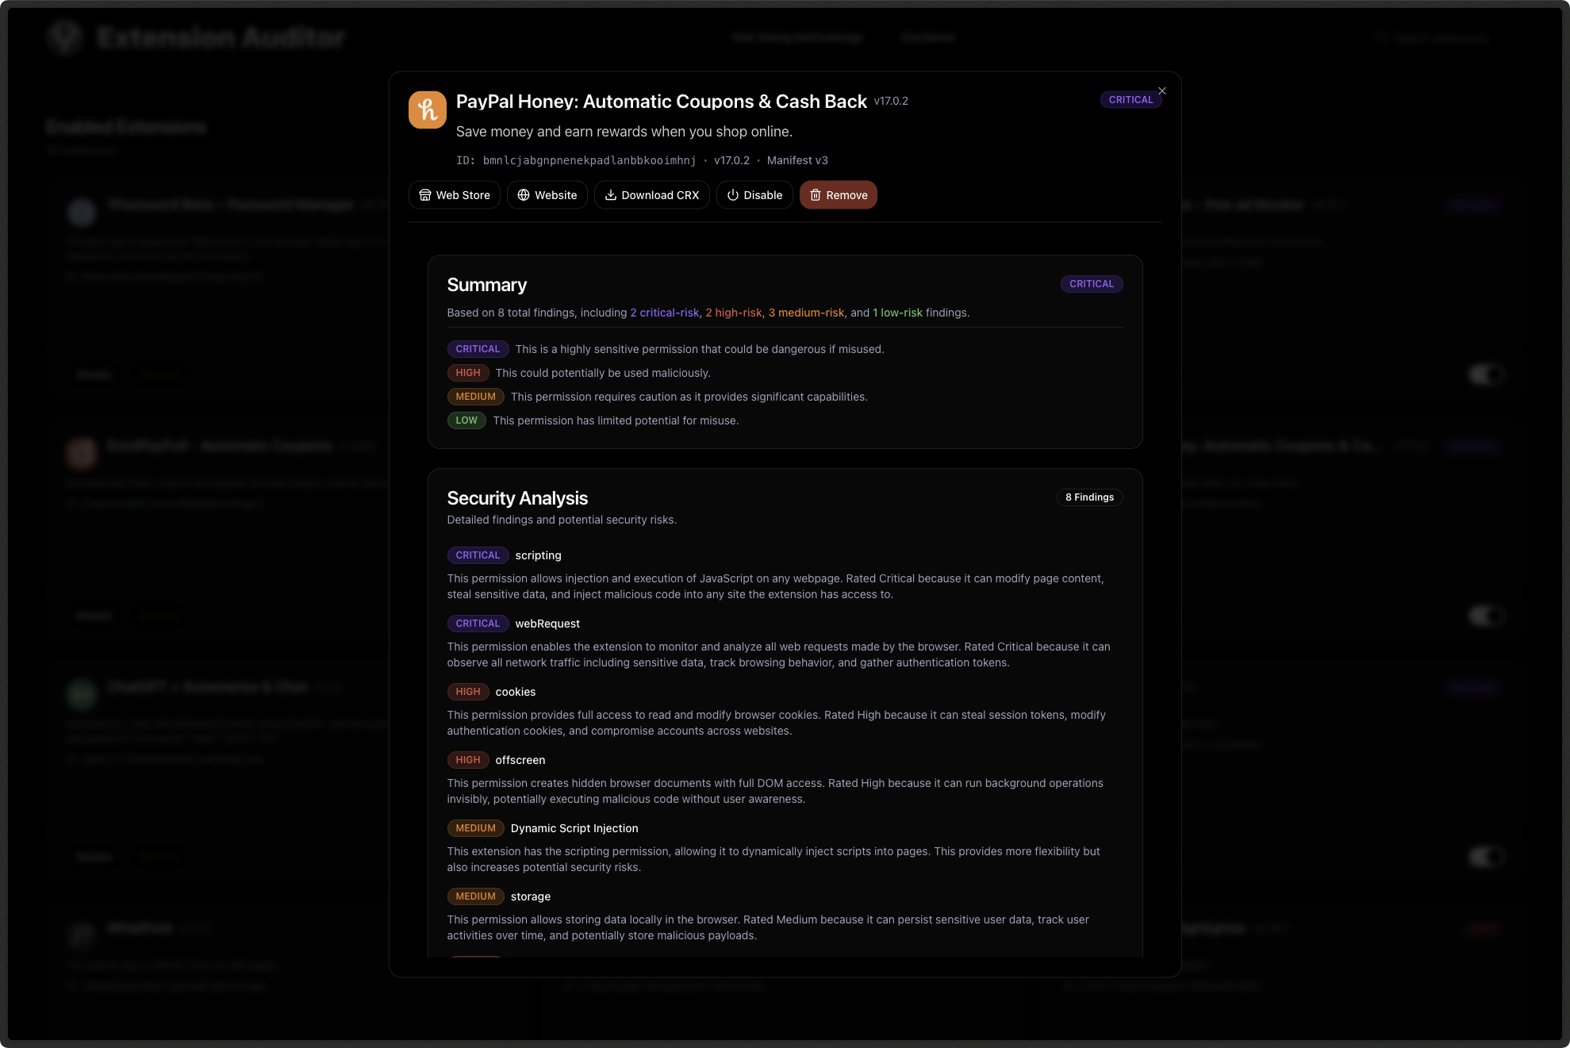Click the CRITICAL legend badge in Summary
The image size is (1570, 1048).
point(478,349)
